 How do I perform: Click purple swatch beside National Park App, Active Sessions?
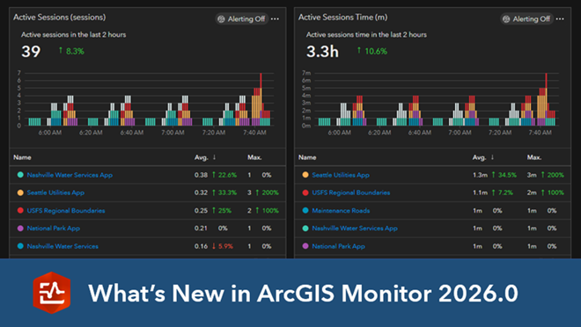tap(20, 228)
